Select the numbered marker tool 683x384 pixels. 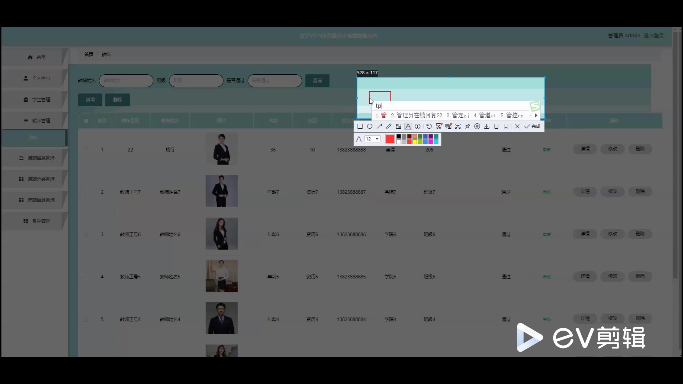tap(418, 126)
